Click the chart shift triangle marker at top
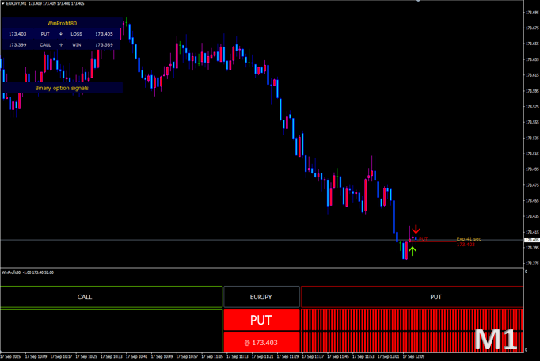Image resolution: width=540 pixels, height=361 pixels. (418, 1)
